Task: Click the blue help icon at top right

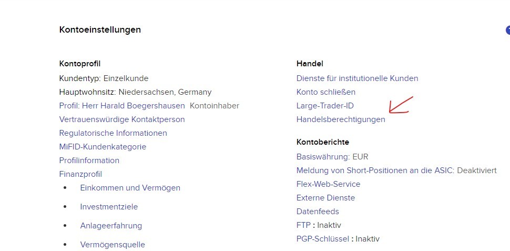Action: [x=508, y=31]
